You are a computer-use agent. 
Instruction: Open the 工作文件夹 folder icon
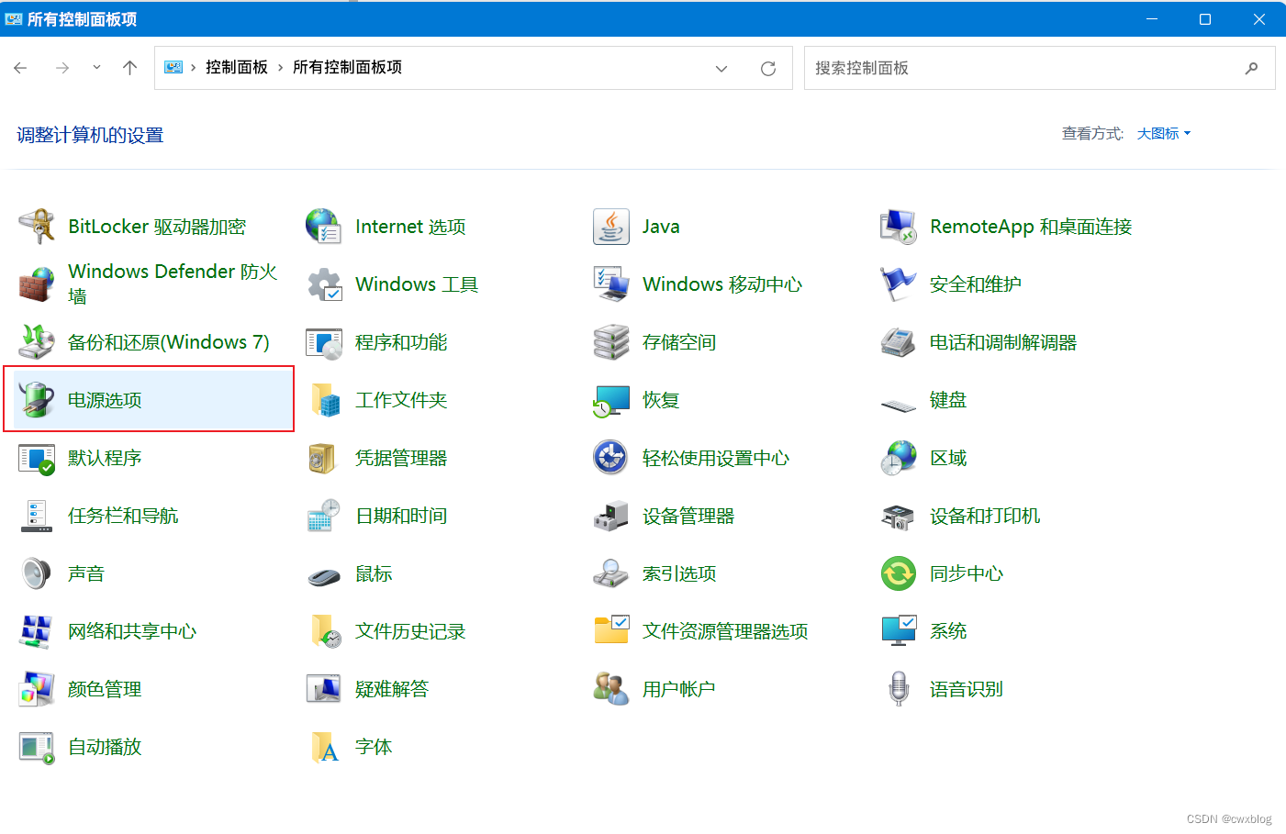click(324, 400)
